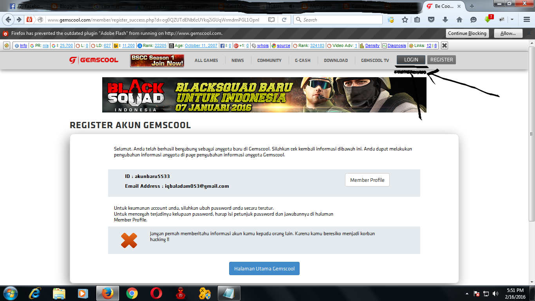
Task: Click the LOGIN button
Action: (411, 60)
